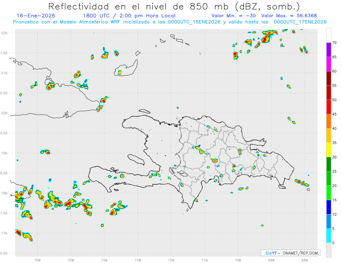Click the dark blue 10–15 dBZ band
The width and height of the screenshot is (342, 264).
tap(329, 207)
